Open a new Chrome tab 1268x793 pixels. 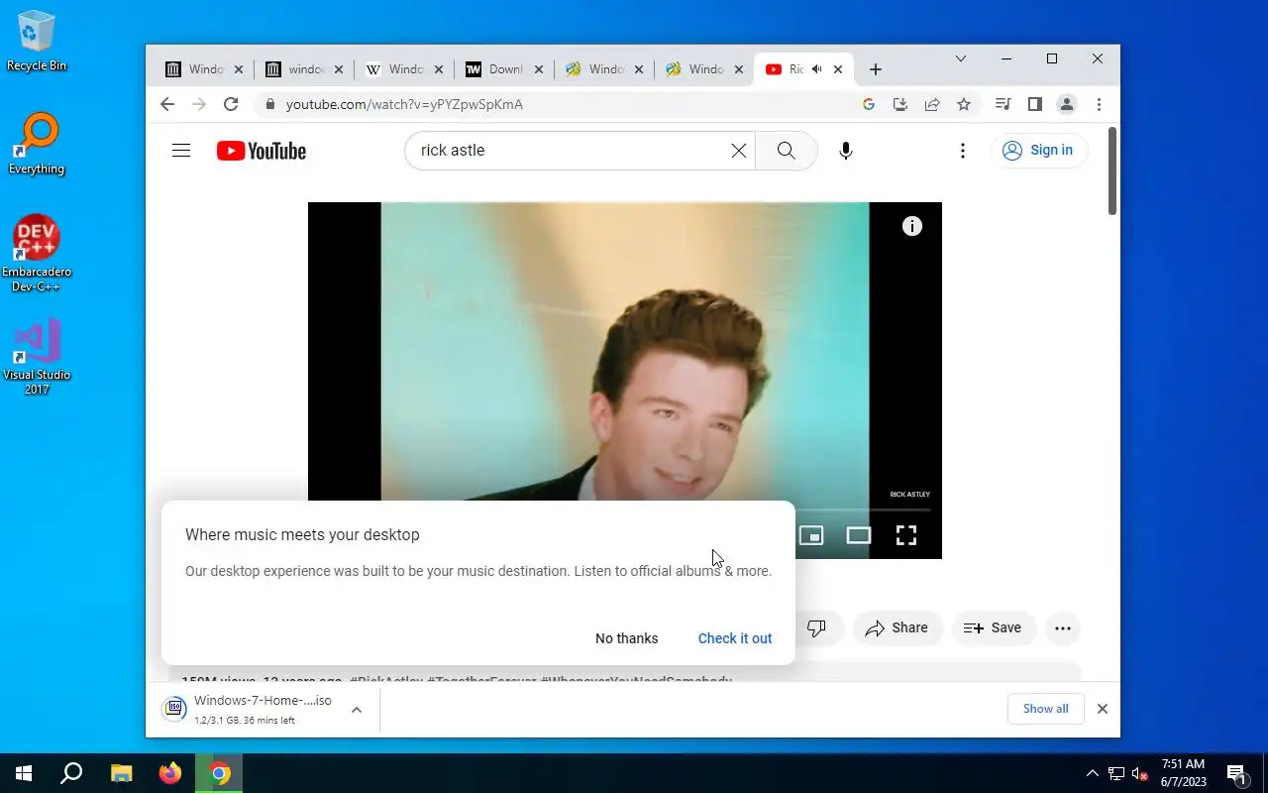(875, 69)
